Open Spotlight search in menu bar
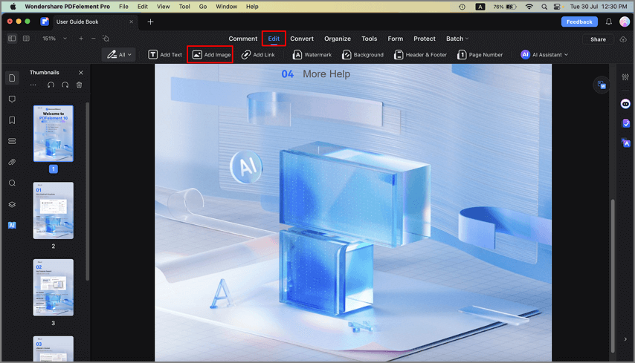This screenshot has height=363, width=635. (544, 7)
